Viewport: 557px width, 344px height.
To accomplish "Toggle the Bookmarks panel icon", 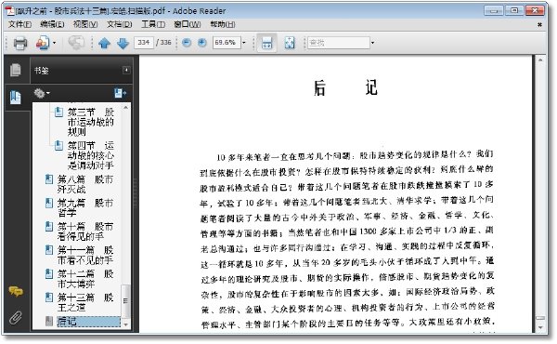I will pos(16,97).
